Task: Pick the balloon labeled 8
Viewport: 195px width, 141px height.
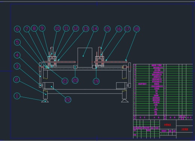Action: click(x=34, y=28)
